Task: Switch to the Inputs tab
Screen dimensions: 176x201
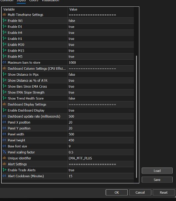Action: click(21, 1)
